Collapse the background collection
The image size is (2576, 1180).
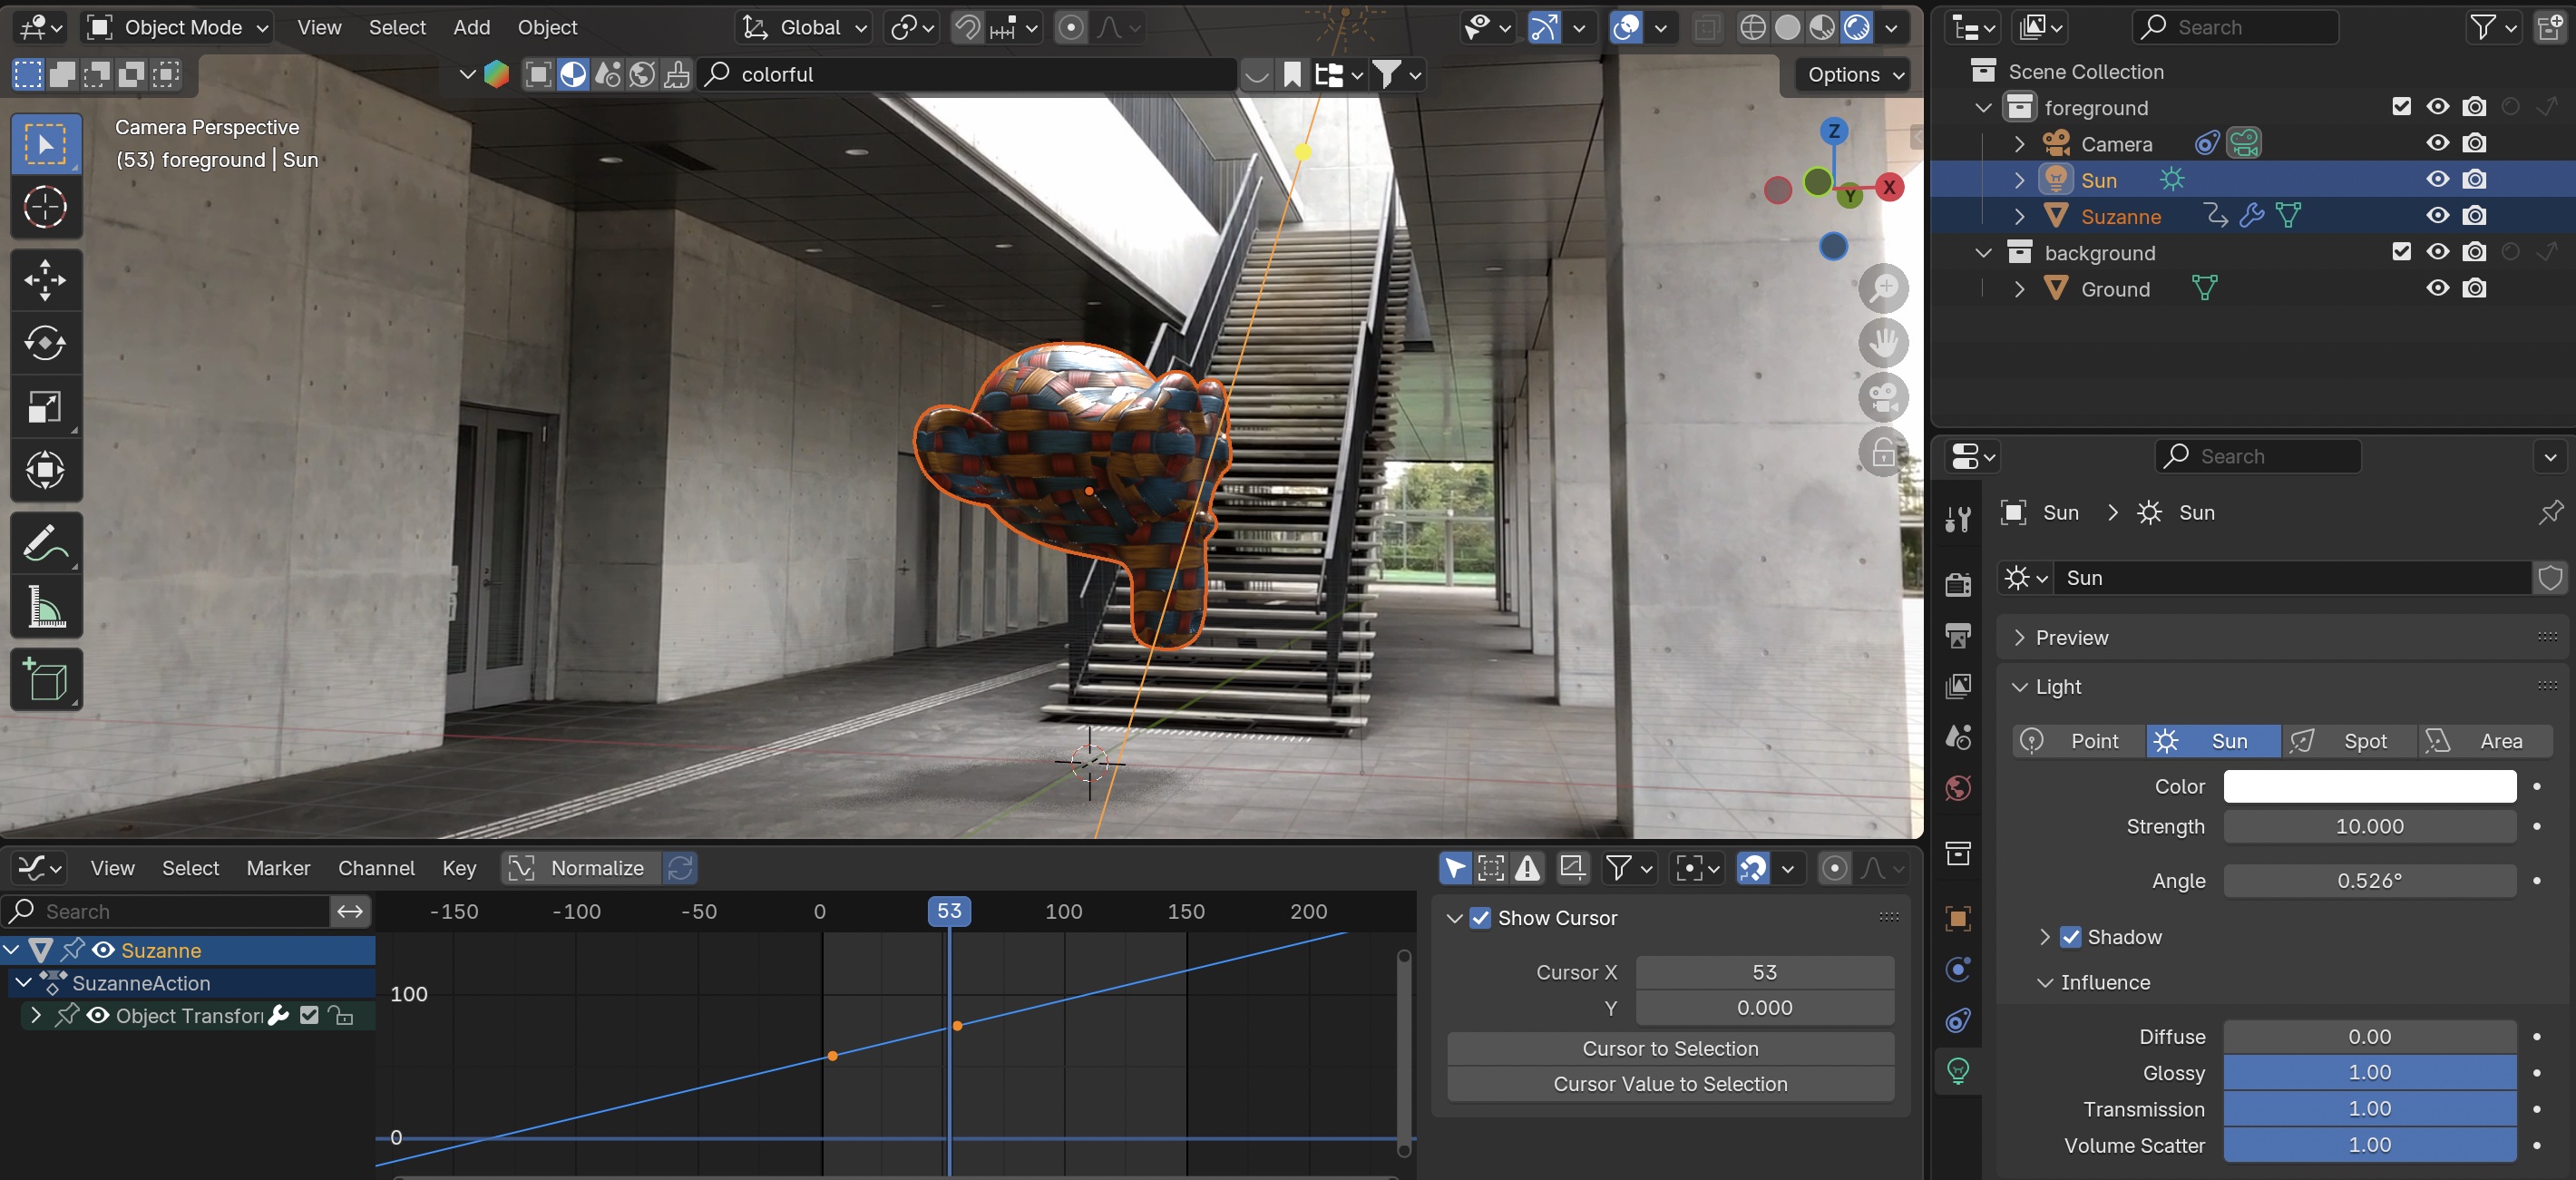pos(1984,253)
